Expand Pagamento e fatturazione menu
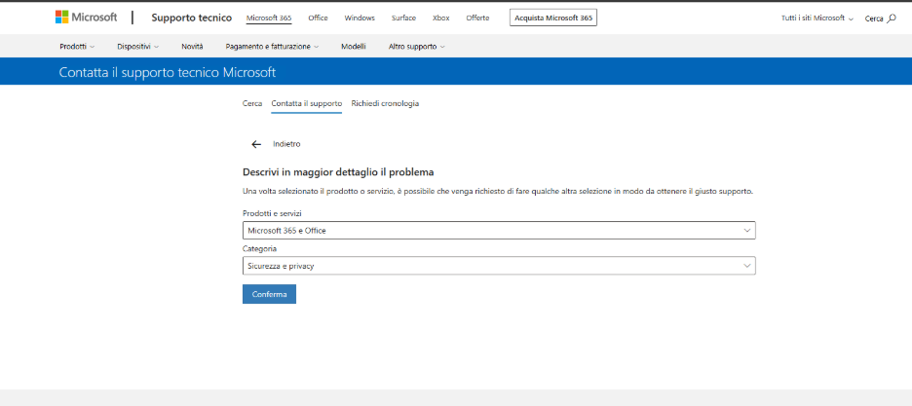Viewport: 912px width, 406px height. coord(272,47)
